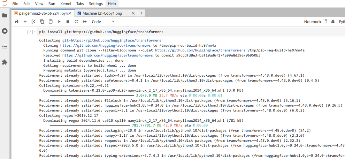Click tokenizers download progress bar
Screen dimensions: 345x159
click(x=92, y=95)
